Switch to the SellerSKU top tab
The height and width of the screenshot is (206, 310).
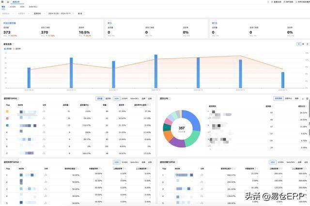(x=33, y=7)
